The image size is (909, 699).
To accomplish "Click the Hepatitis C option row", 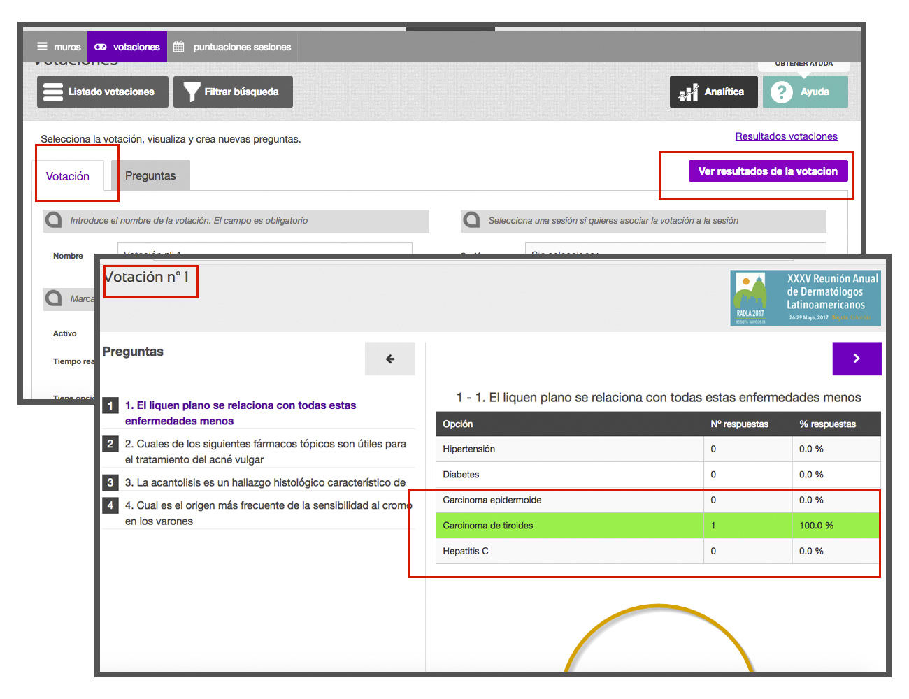I will (658, 551).
